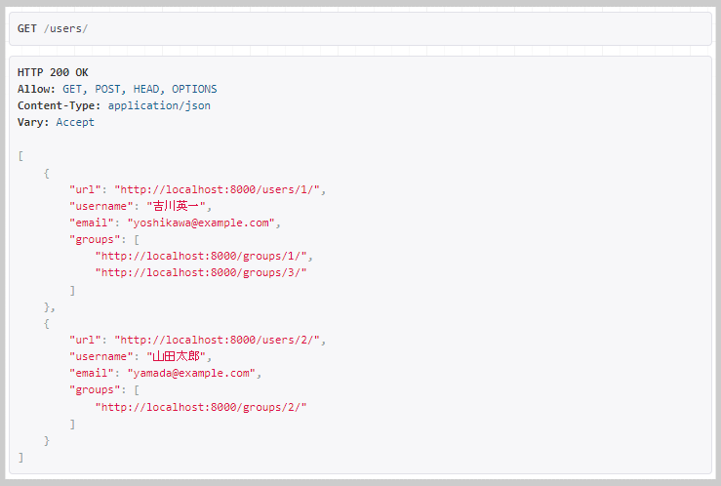Image resolution: width=721 pixels, height=486 pixels.
Task: Click the yamada@example.com email value
Action: pos(191,374)
